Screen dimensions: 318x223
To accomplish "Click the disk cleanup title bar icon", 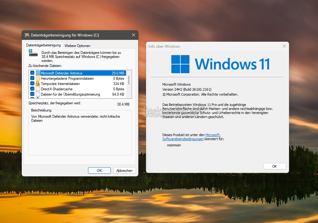I will (x=27, y=35).
